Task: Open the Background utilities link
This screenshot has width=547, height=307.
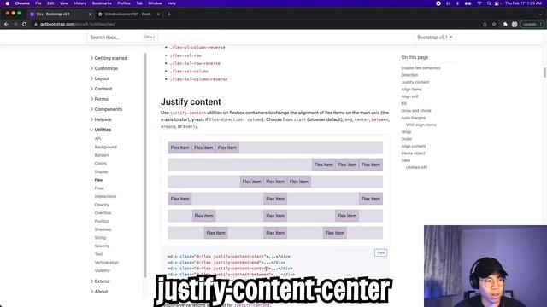Action: pos(106,147)
